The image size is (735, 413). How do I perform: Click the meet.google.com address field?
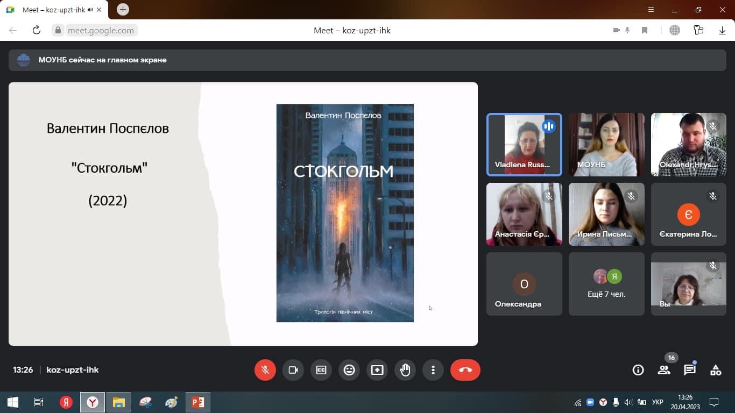(x=101, y=31)
